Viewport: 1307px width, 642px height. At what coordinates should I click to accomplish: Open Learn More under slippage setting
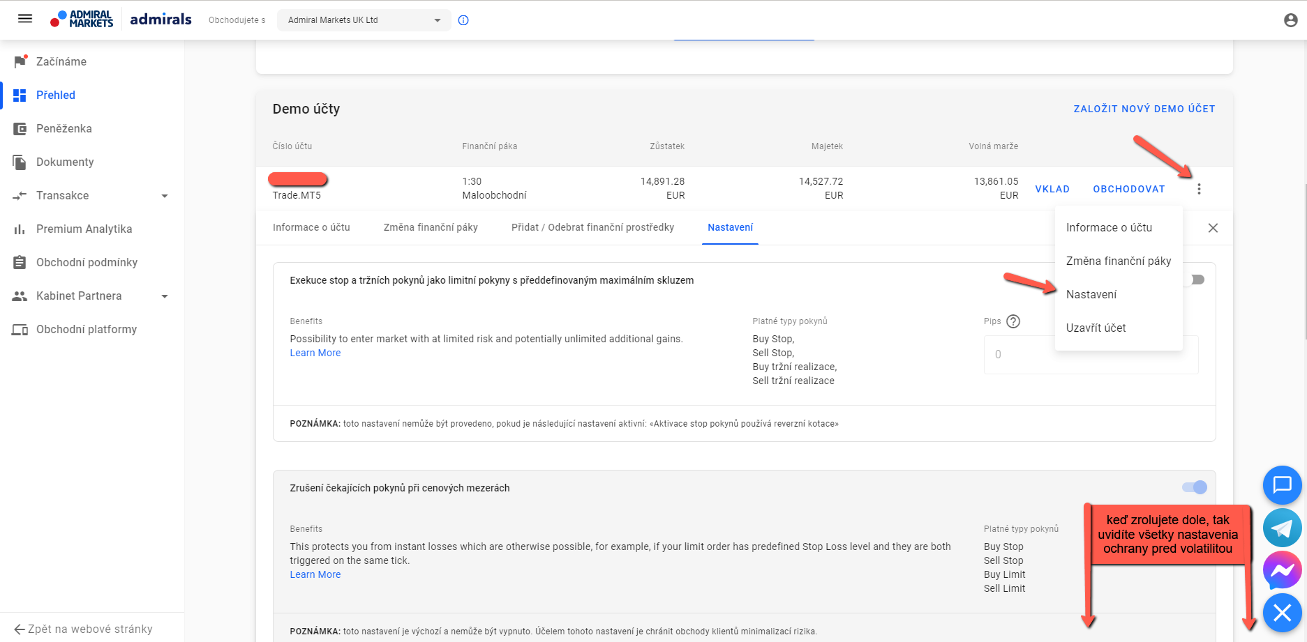(315, 353)
